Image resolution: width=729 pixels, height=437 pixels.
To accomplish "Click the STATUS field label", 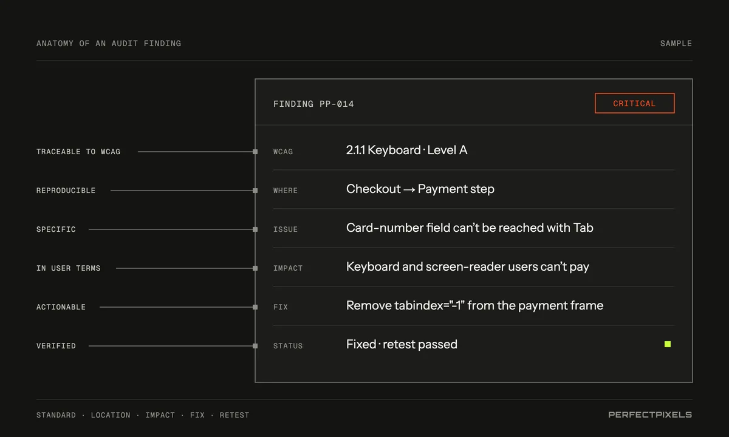I will [x=288, y=346].
